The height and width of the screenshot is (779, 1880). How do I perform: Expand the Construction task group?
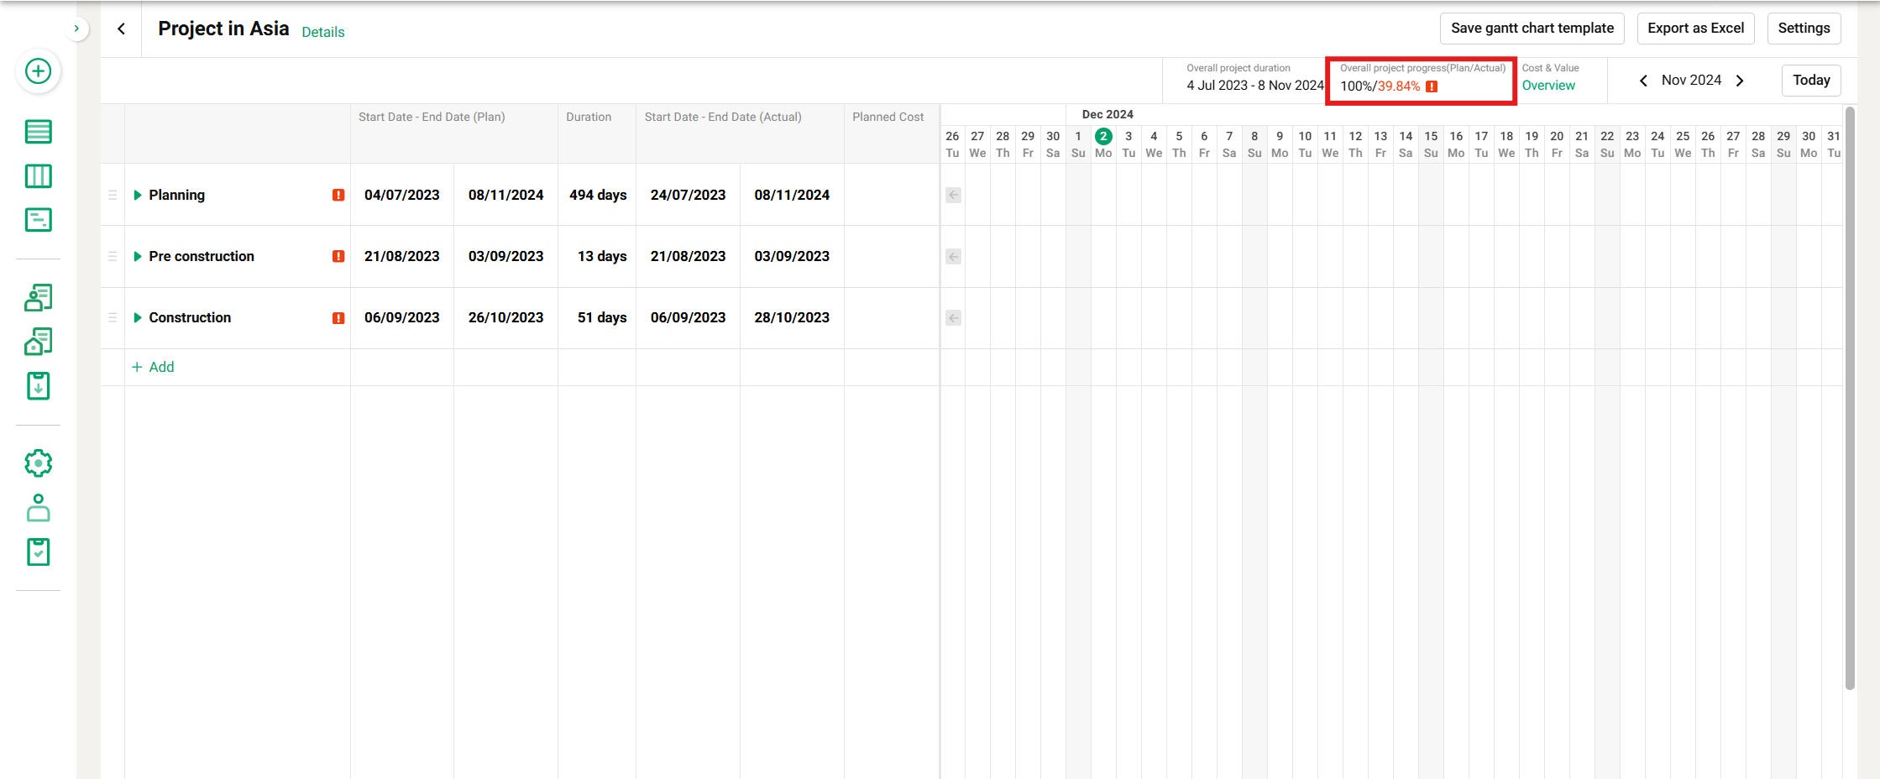point(138,317)
